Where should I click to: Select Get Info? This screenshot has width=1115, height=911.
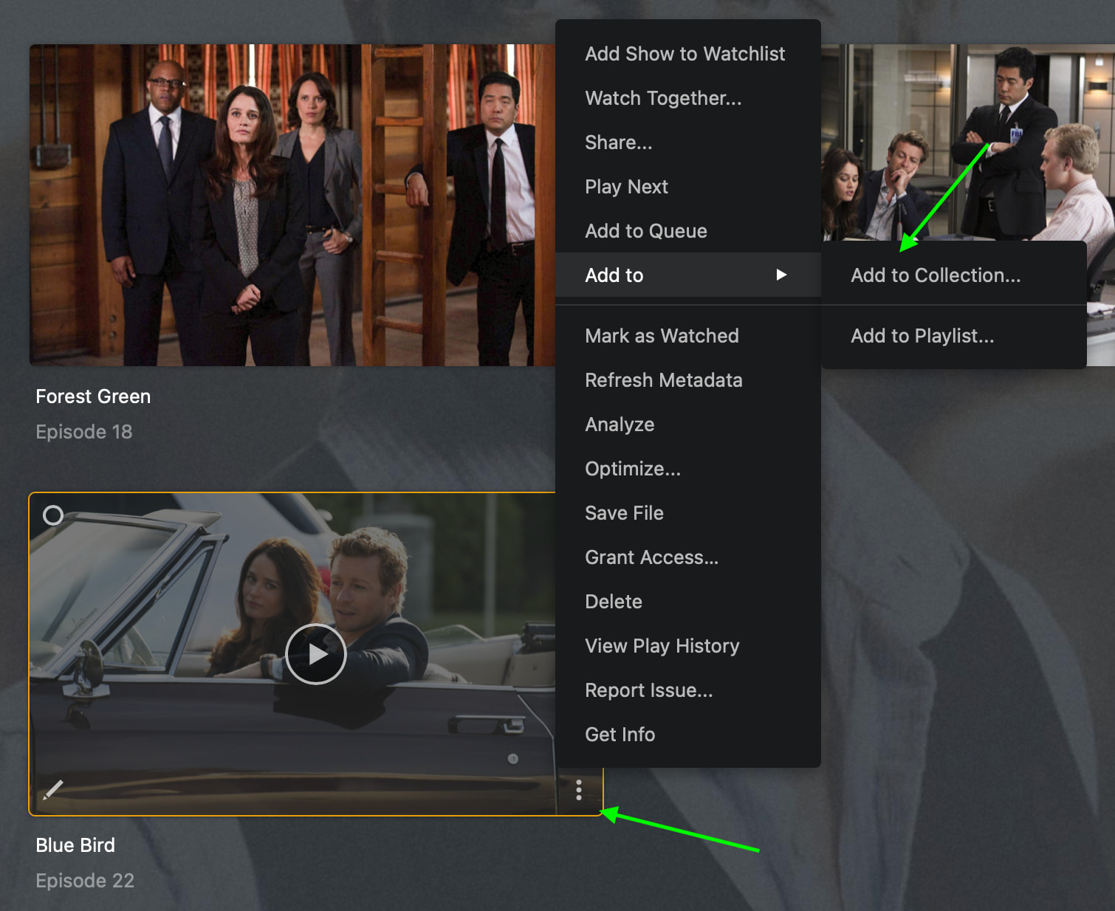click(x=688, y=735)
